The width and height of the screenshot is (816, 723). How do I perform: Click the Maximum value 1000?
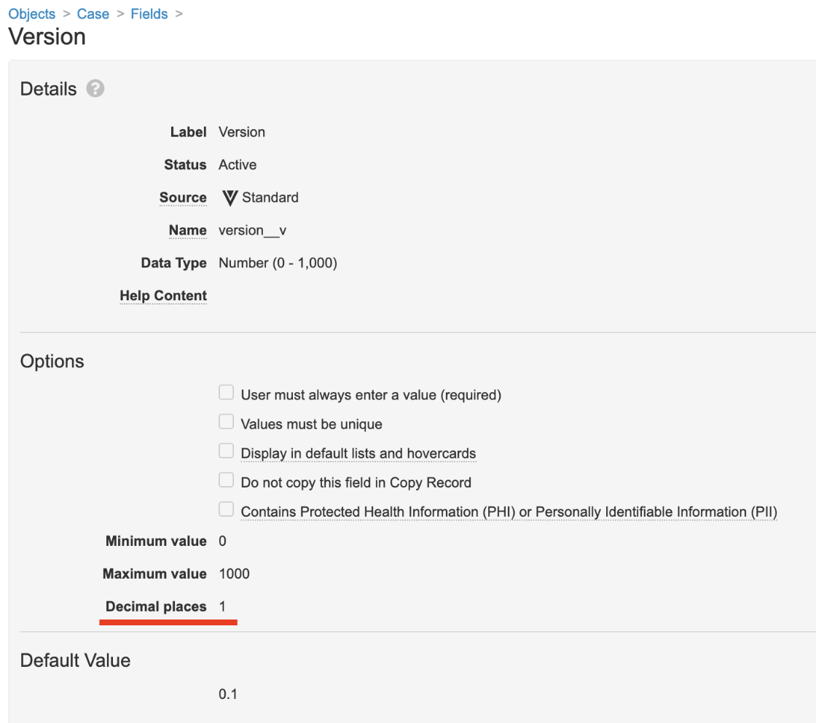(x=234, y=574)
